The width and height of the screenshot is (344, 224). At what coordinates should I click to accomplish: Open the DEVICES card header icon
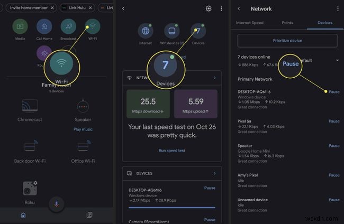click(x=129, y=173)
